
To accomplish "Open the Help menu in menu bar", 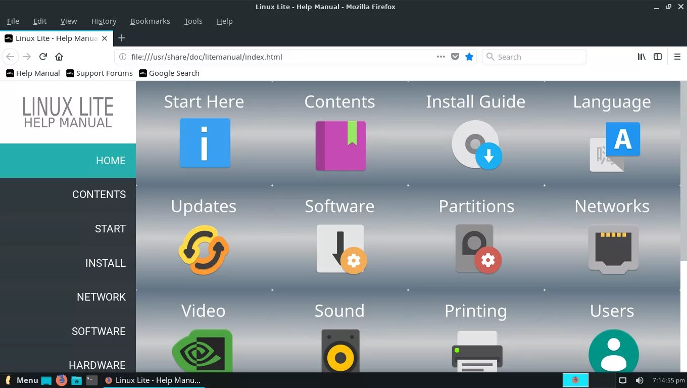I will 224,21.
